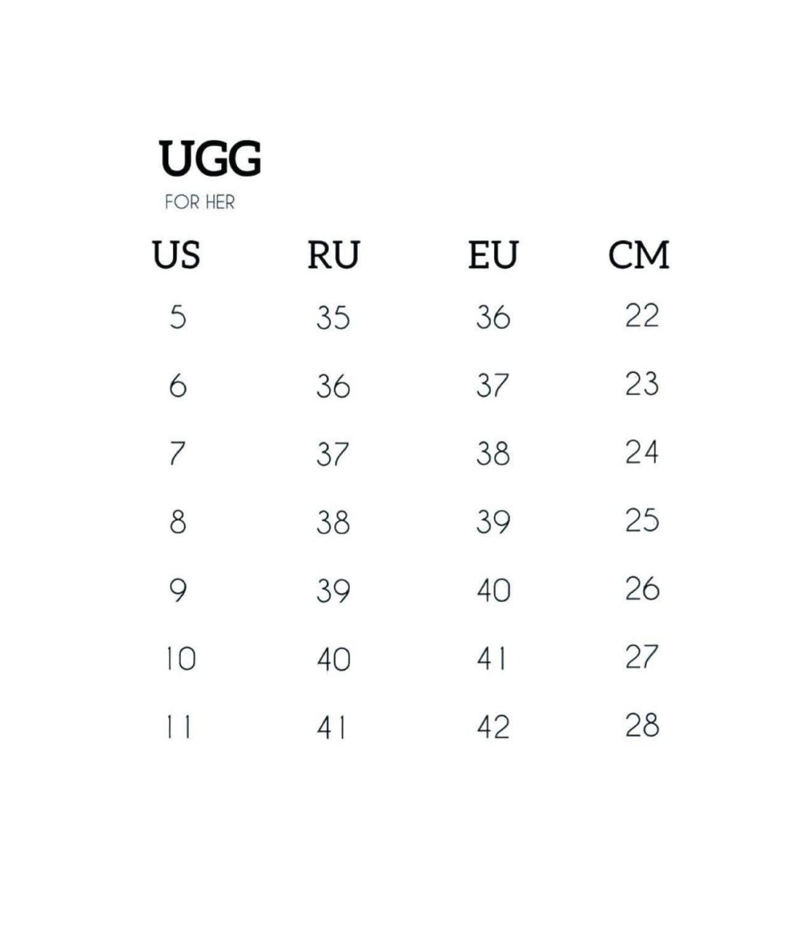Click the 23 value in CM column
788x934 pixels.
click(x=642, y=384)
